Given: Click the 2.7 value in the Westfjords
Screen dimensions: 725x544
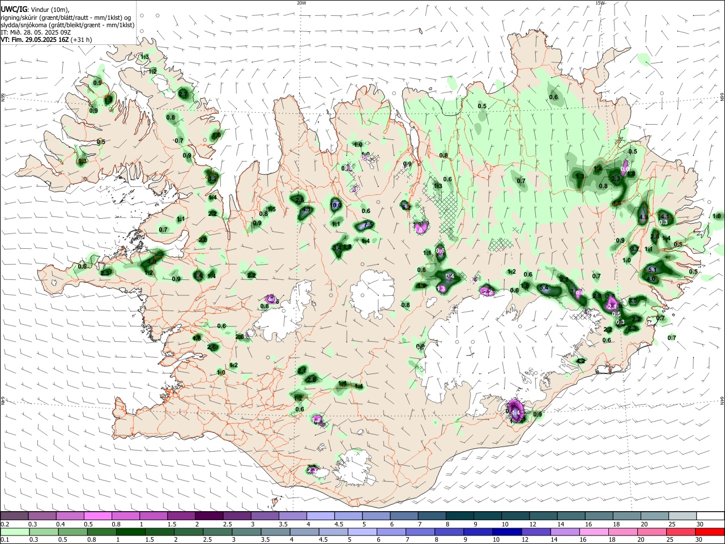Looking at the screenshot, I should [x=183, y=93].
